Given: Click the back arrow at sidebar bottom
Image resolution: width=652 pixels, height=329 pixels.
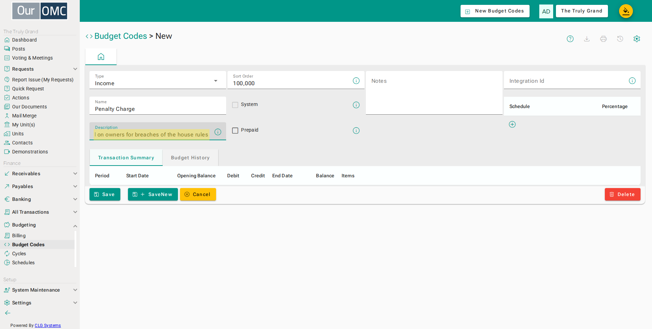Looking at the screenshot, I should 8,313.
